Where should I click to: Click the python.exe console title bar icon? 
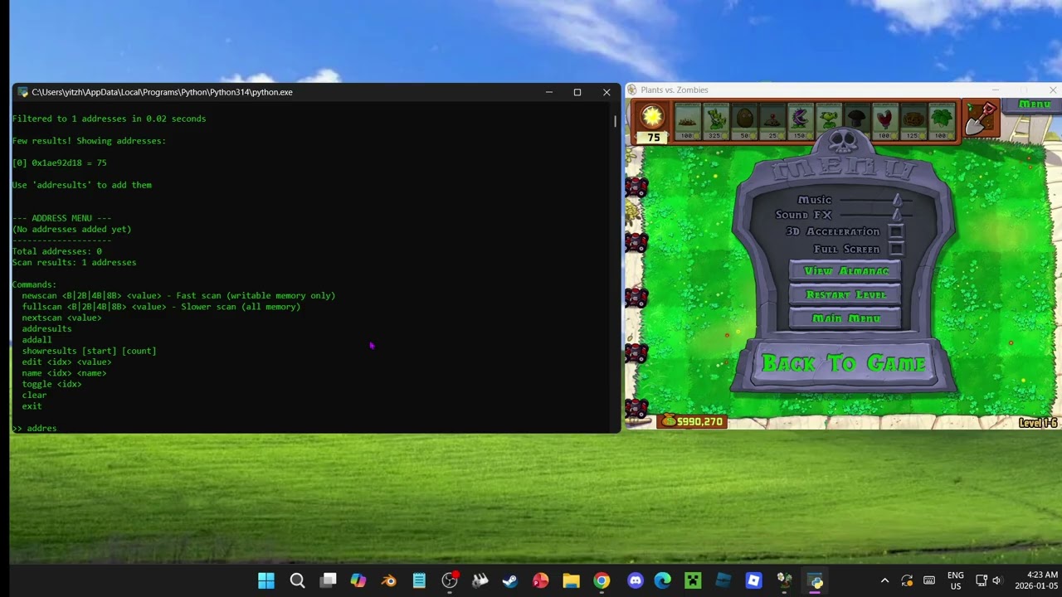(22, 92)
